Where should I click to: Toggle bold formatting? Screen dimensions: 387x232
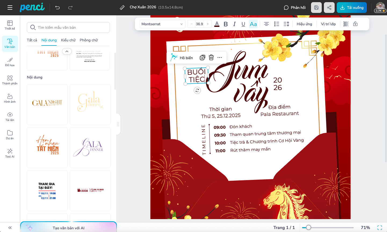pyautogui.click(x=226, y=24)
